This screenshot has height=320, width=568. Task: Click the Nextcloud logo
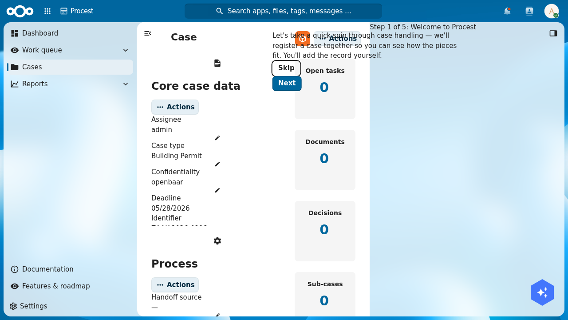tap(20, 11)
